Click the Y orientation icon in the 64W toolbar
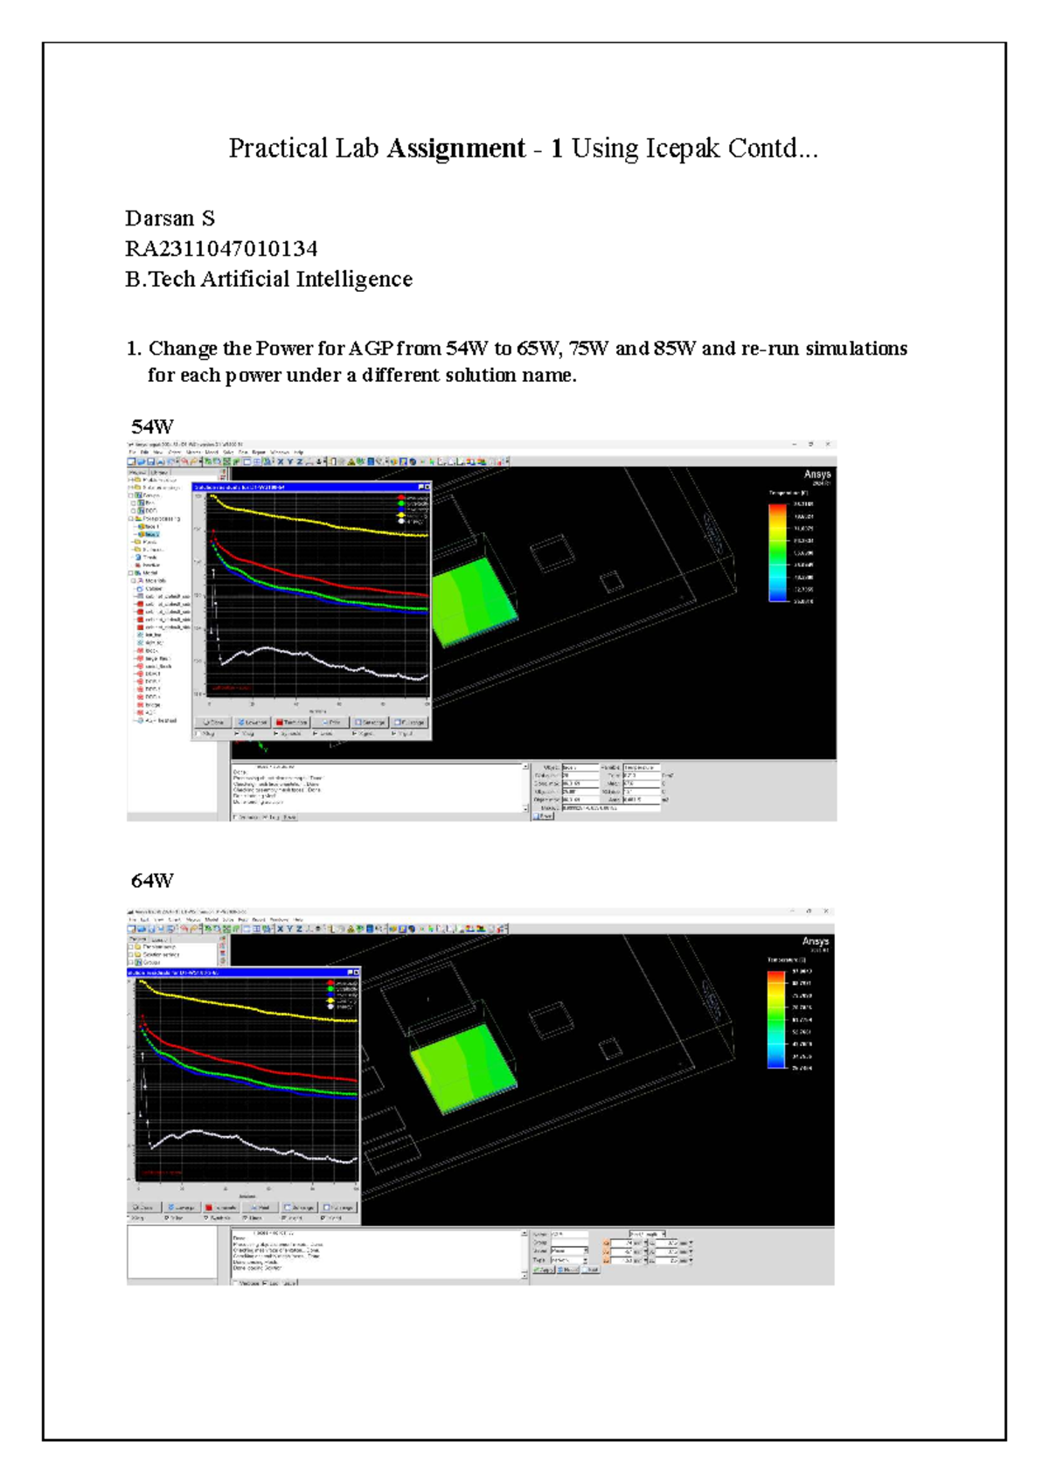Screen dimensions: 1049x1482 point(290,929)
